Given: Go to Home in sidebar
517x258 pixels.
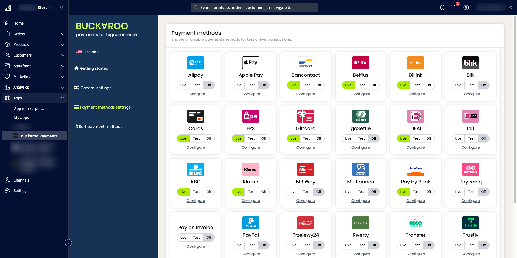Looking at the screenshot, I should point(34,23).
